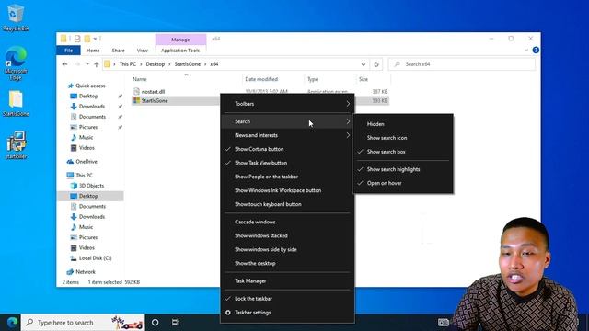
Task: Toggle Lock the taskbar option
Action: (x=287, y=299)
